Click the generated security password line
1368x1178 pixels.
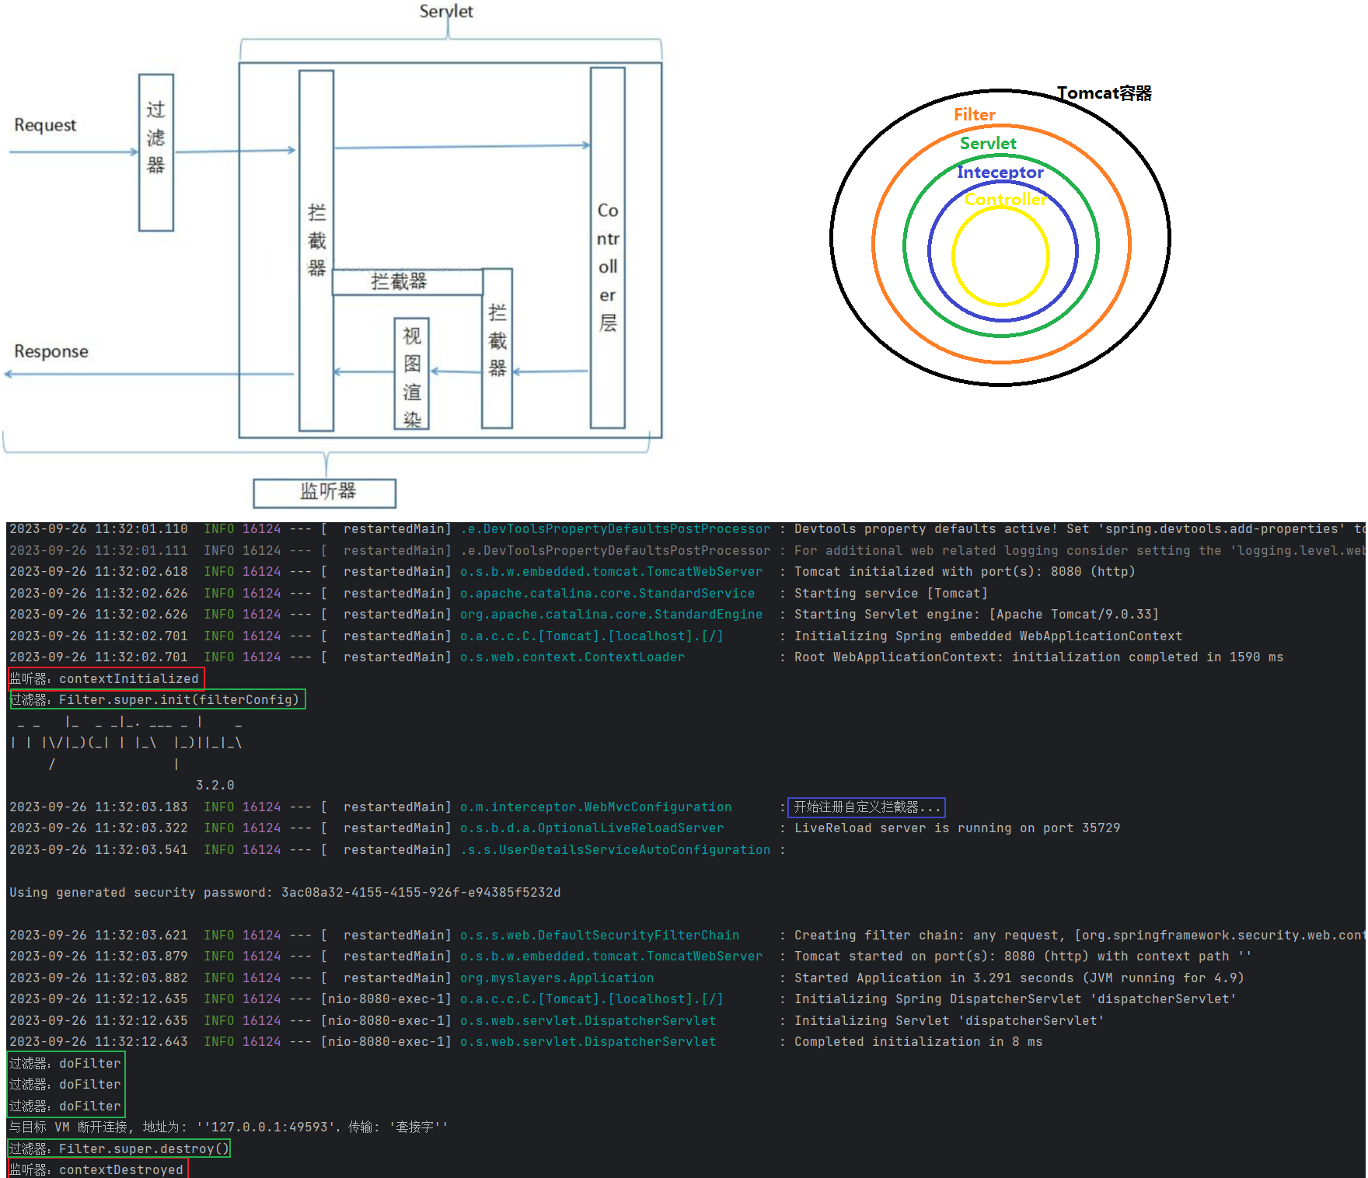pos(284,892)
